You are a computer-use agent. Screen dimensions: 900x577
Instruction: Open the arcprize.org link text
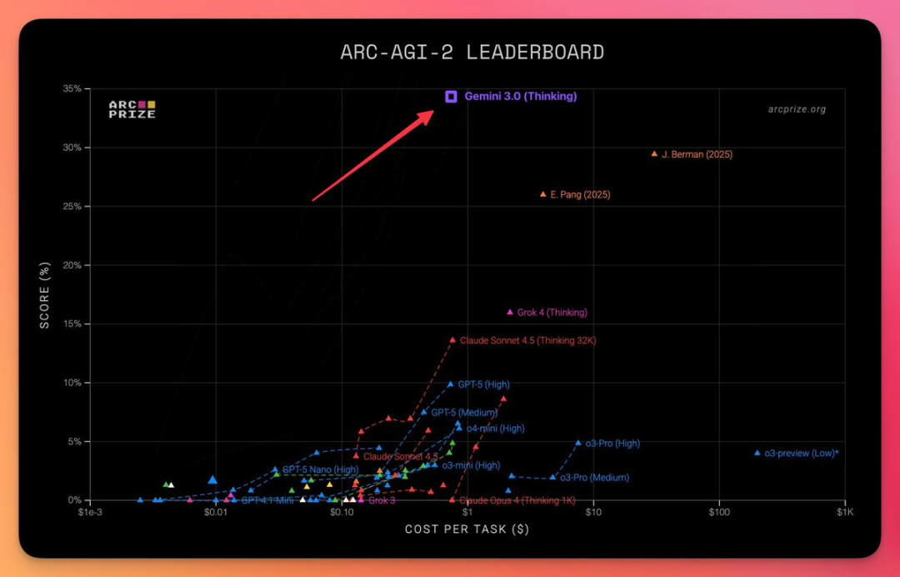pyautogui.click(x=796, y=109)
